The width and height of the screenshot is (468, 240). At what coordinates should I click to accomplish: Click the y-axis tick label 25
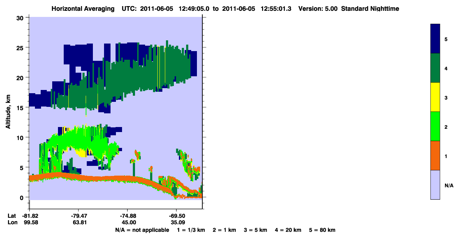click(21, 47)
